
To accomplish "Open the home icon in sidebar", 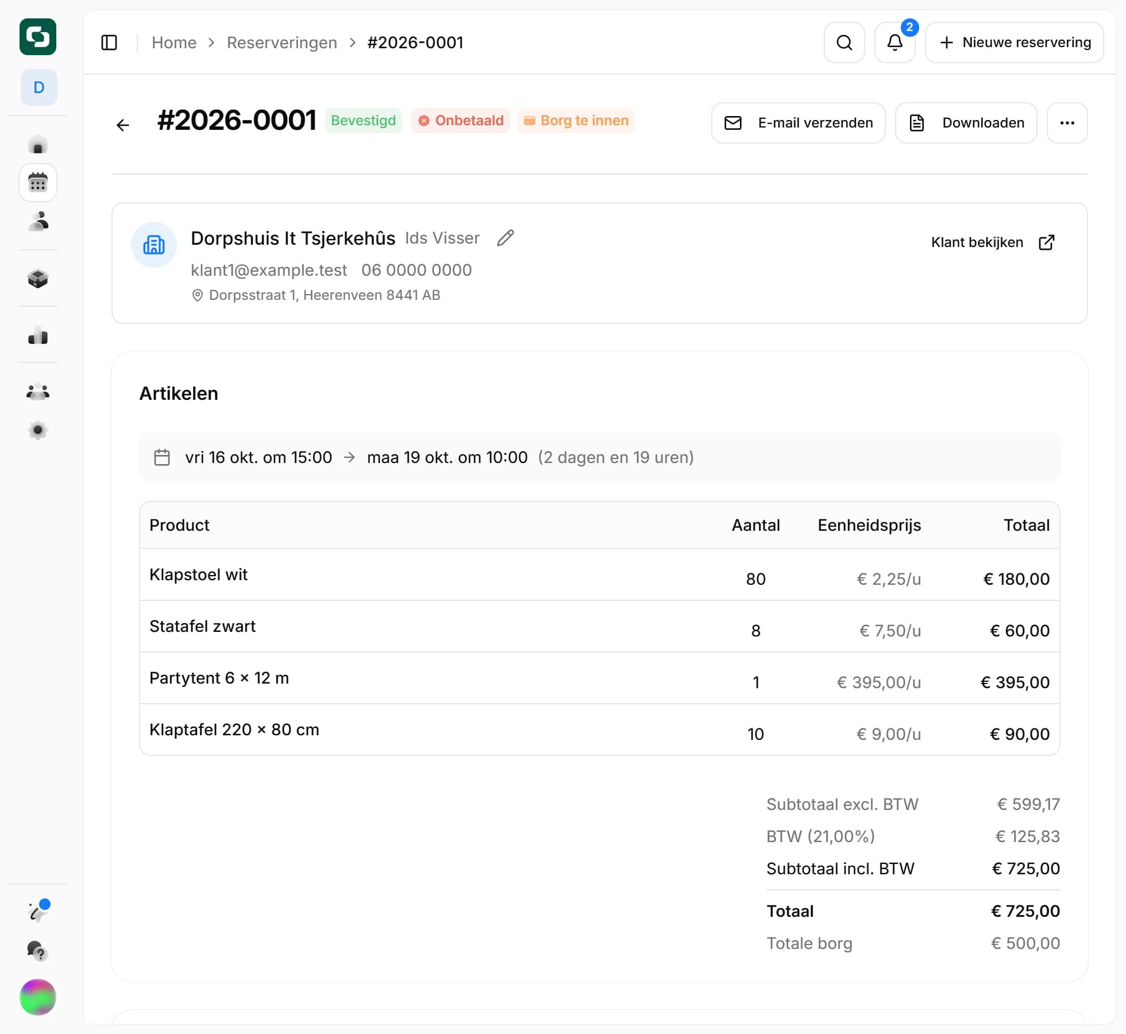I will (38, 145).
